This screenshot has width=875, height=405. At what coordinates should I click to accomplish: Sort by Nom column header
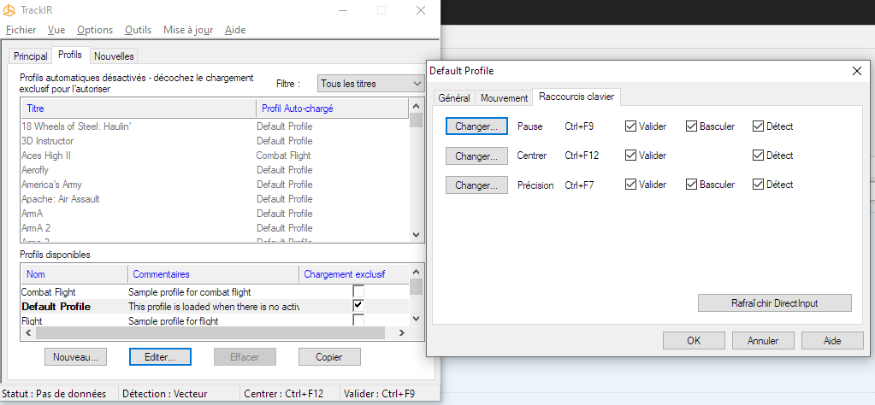74,274
